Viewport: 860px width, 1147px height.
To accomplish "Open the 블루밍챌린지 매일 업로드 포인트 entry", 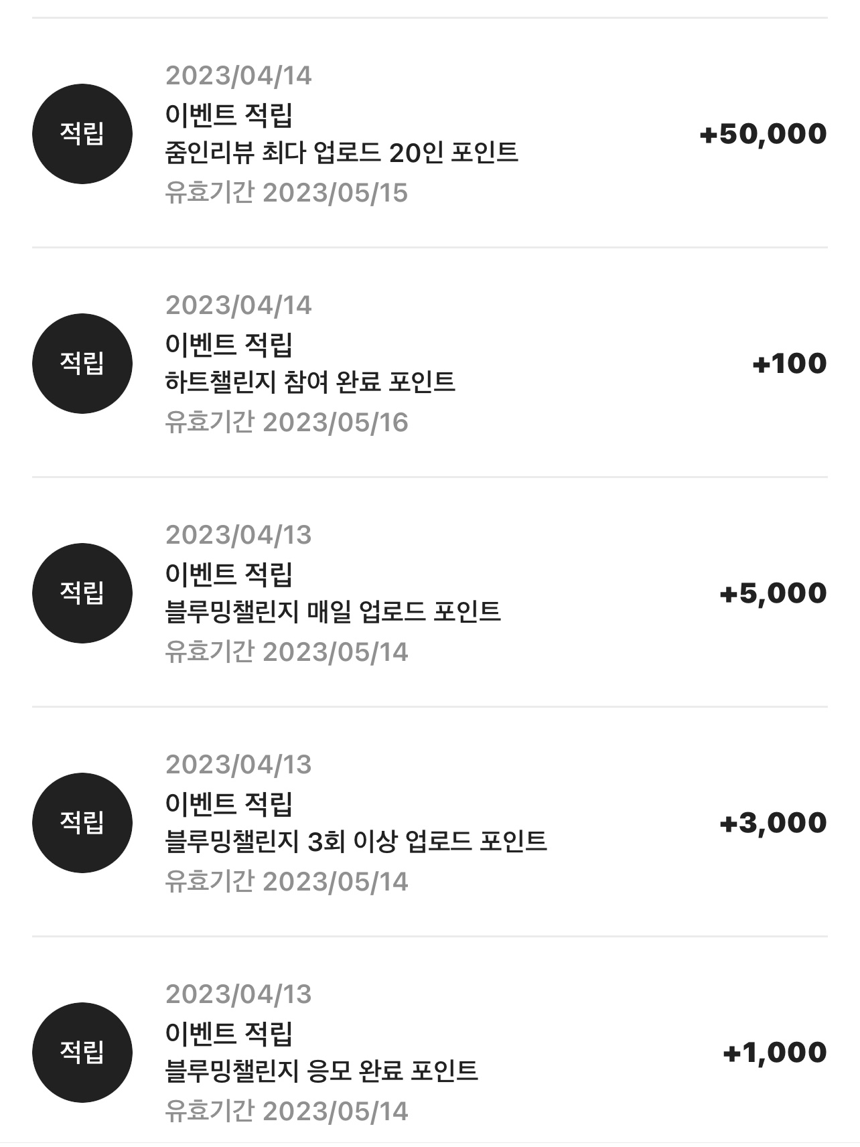I will click(429, 593).
